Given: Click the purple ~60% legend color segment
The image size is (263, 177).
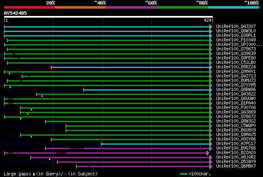Looking at the screenshot, I should 131,7.
